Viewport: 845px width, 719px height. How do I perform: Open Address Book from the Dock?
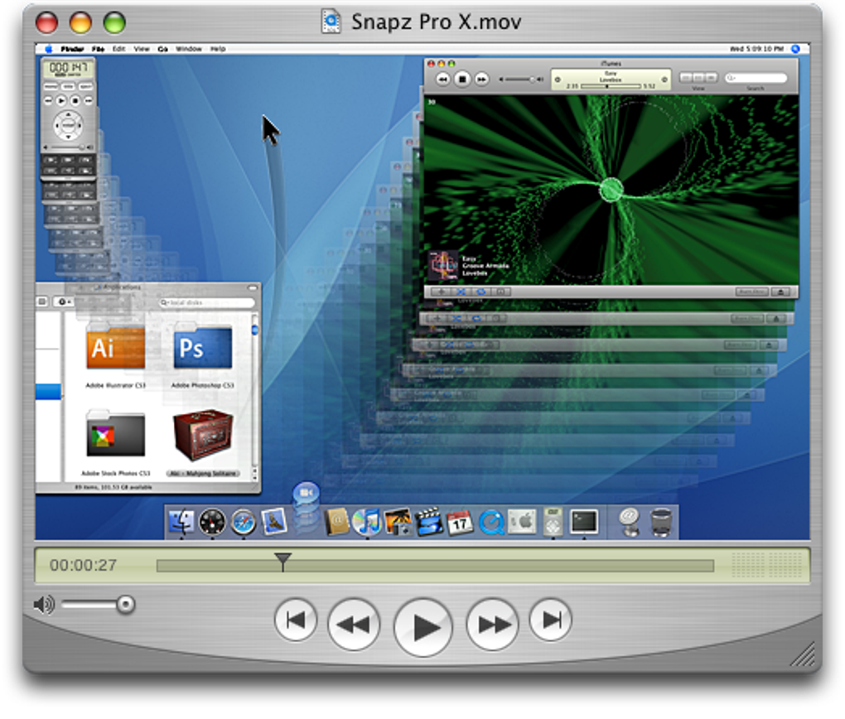(337, 521)
